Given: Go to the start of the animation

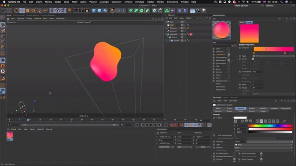Looking at the screenshot, I should tap(137, 125).
